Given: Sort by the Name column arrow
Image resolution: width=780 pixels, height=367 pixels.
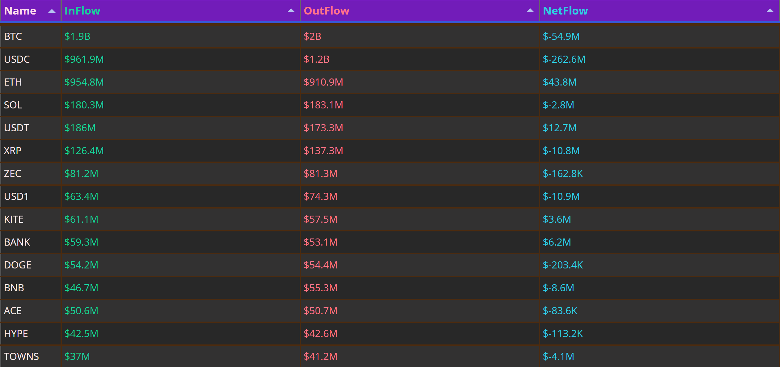Looking at the screenshot, I should [52, 11].
